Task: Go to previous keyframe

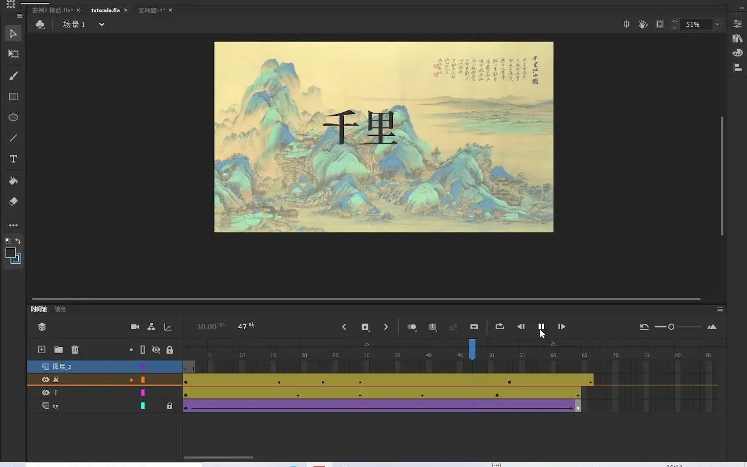Action: click(x=344, y=327)
